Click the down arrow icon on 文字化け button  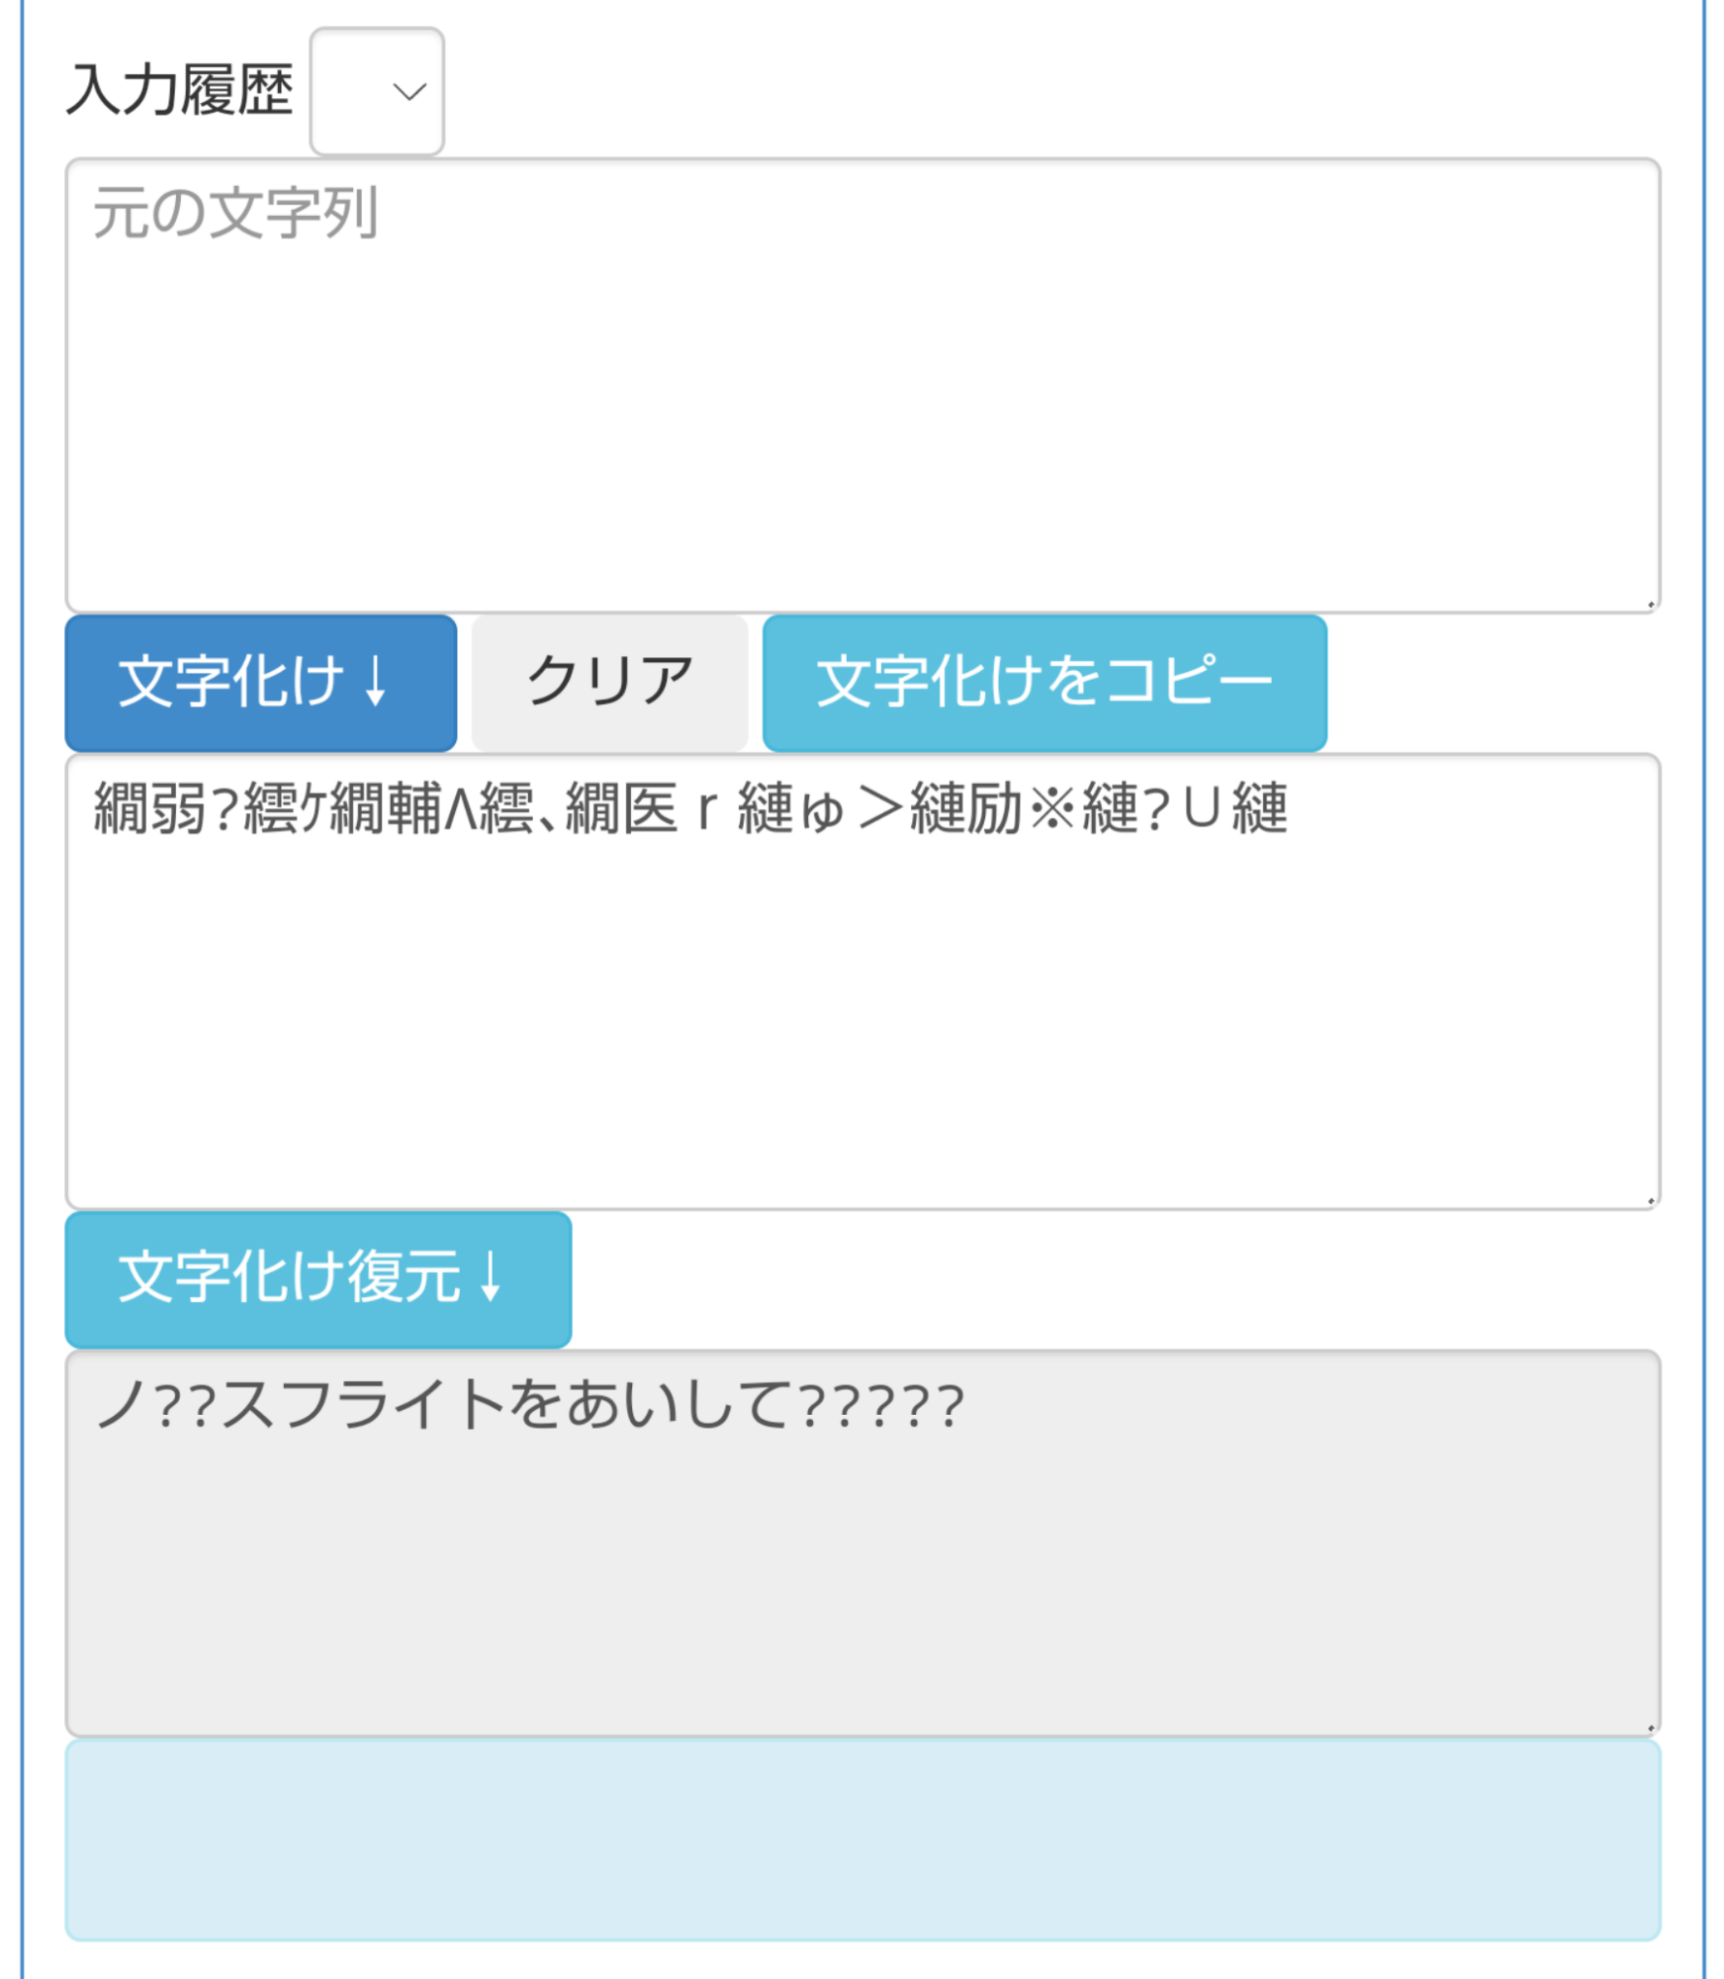pyautogui.click(x=375, y=682)
